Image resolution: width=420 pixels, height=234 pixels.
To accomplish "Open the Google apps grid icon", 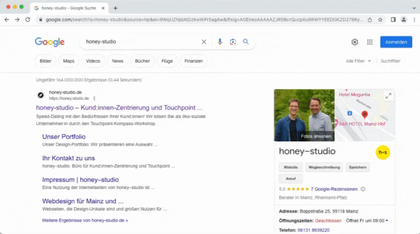I will (370, 42).
